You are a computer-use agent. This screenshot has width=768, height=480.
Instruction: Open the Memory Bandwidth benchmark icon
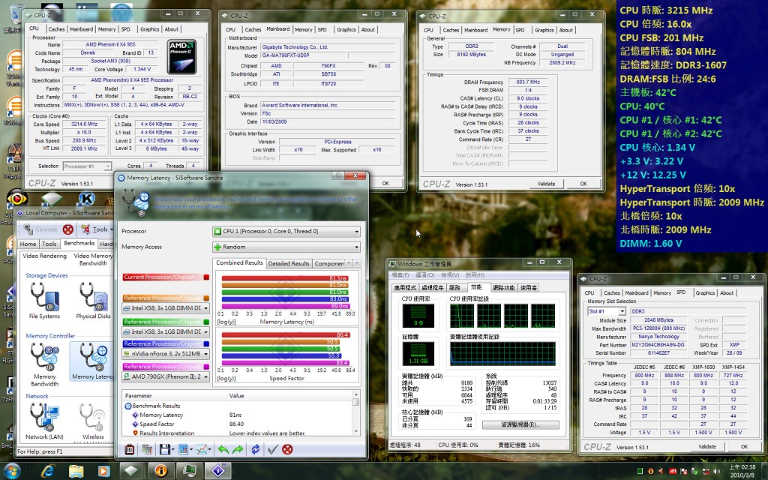44,356
